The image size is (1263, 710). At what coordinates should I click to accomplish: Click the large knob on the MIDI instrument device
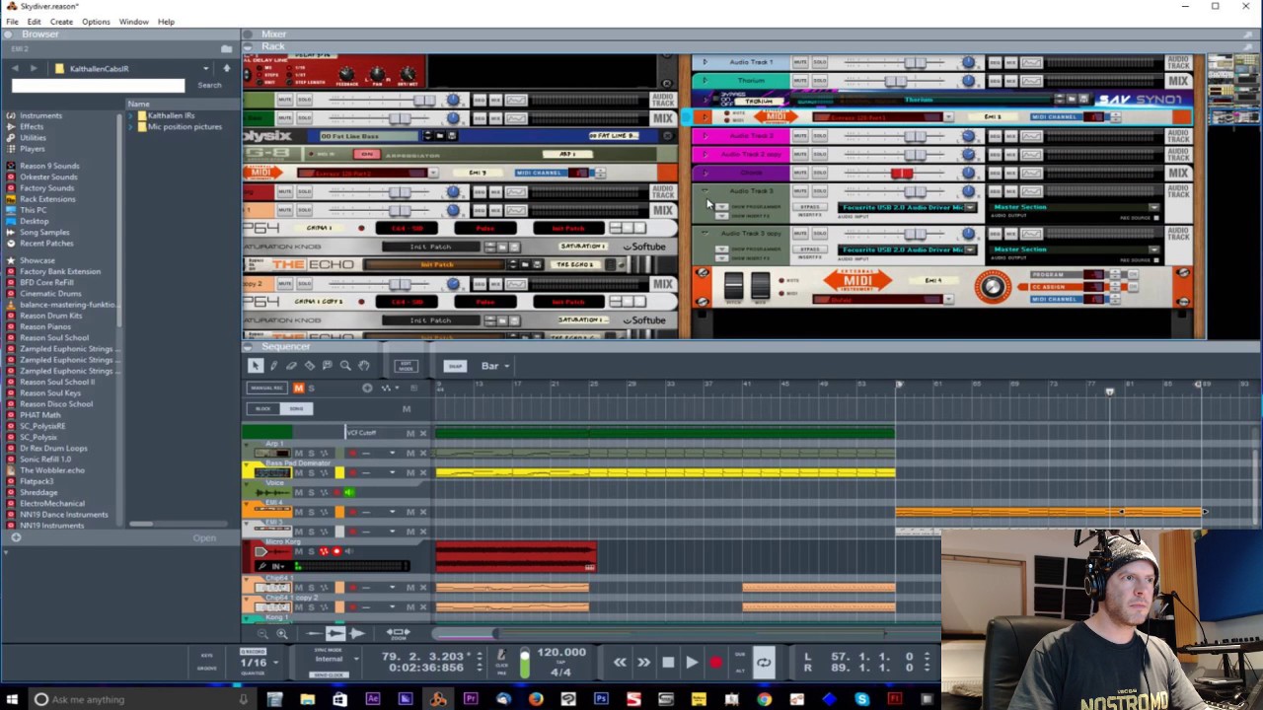pyautogui.click(x=993, y=287)
